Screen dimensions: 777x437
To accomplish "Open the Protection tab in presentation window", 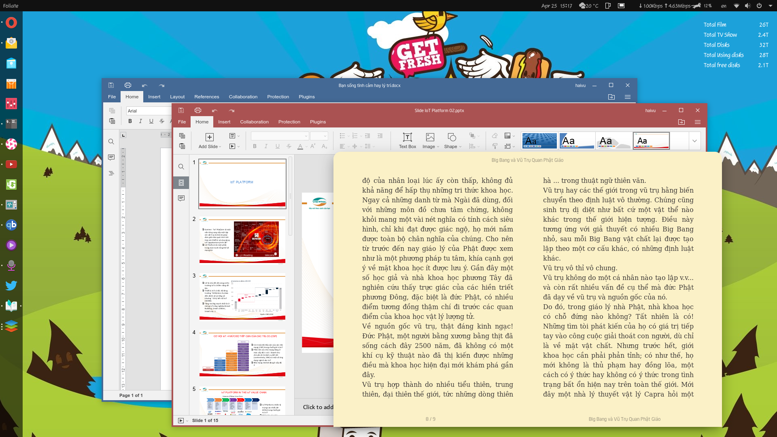I will 289,122.
